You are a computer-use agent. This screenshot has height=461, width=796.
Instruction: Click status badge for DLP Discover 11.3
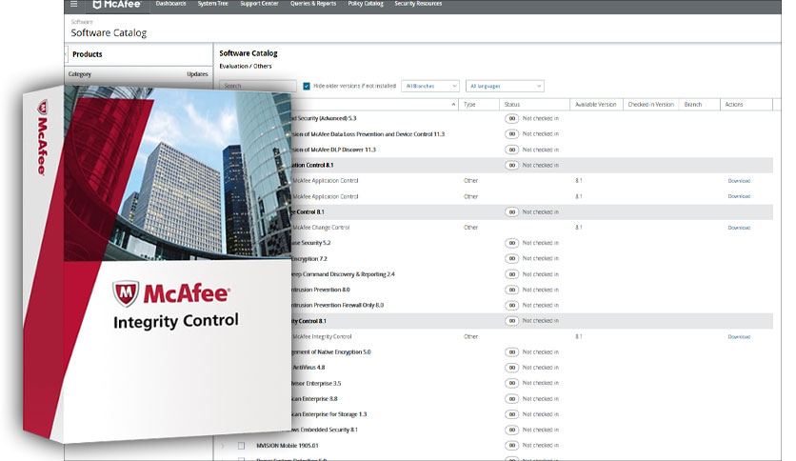511,150
